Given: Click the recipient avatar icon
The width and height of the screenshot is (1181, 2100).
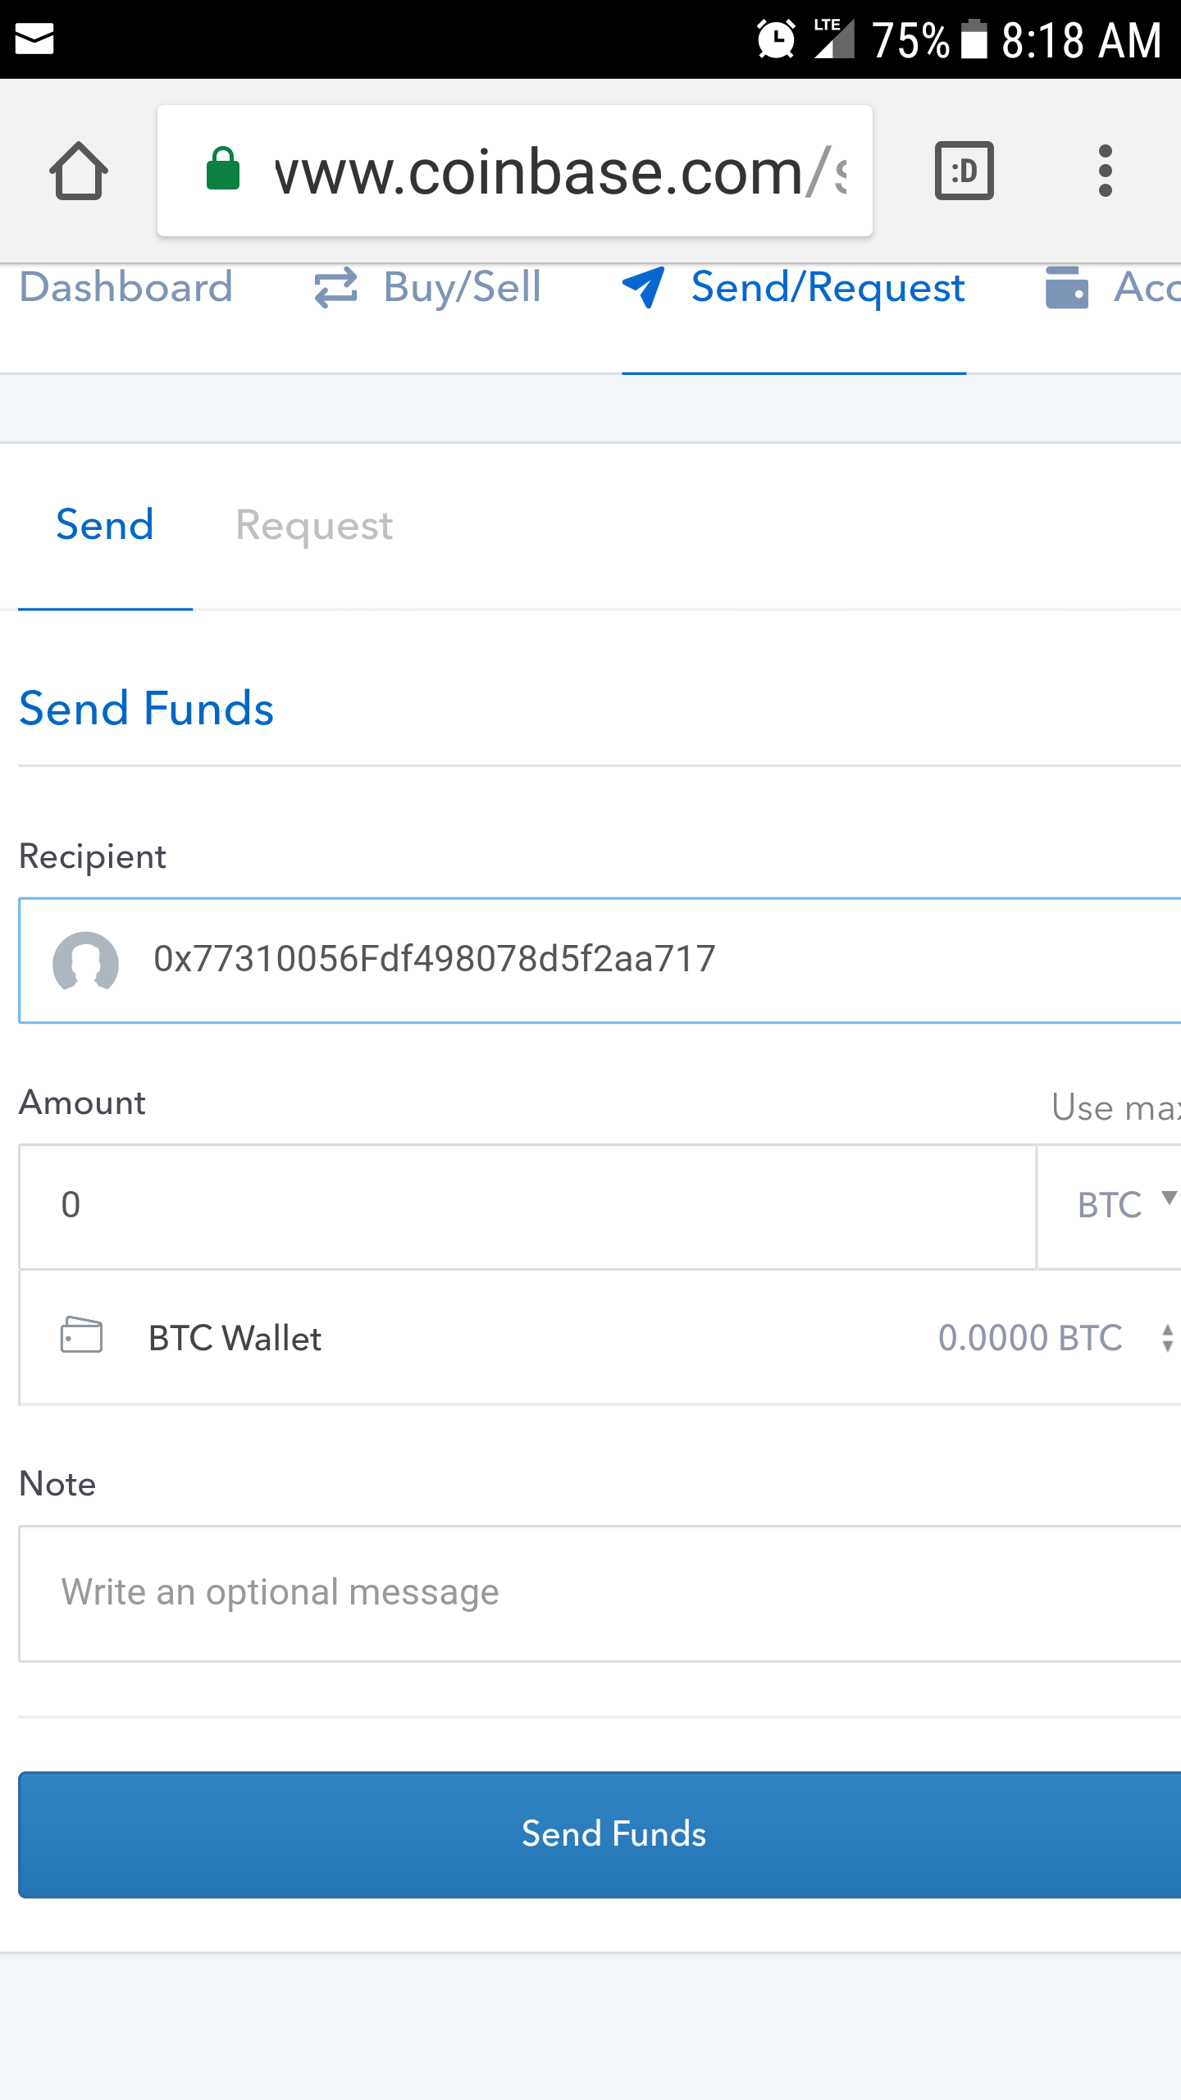Looking at the screenshot, I should point(85,961).
